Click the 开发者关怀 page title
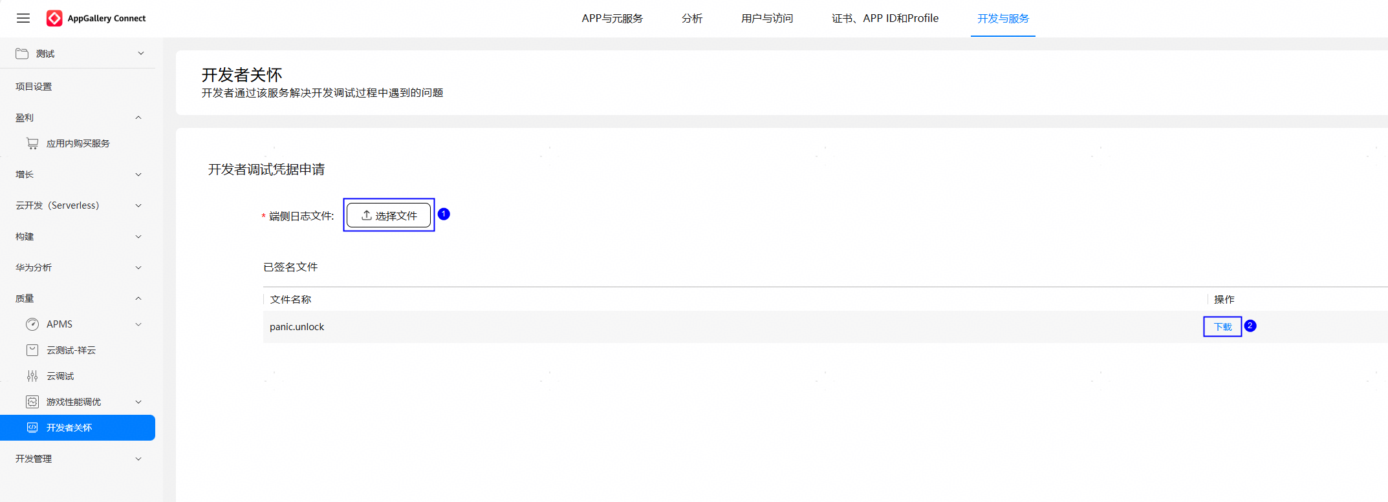 (x=242, y=75)
